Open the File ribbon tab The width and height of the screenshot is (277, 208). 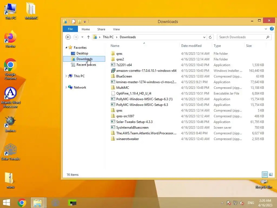tap(70, 29)
